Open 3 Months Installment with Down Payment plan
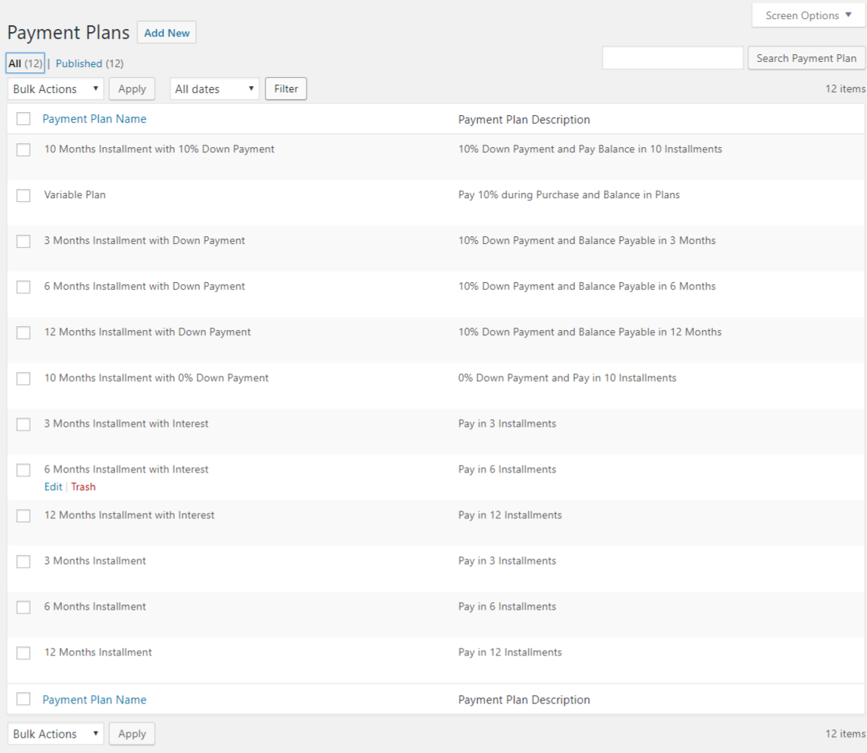This screenshot has width=867, height=753. [x=144, y=241]
